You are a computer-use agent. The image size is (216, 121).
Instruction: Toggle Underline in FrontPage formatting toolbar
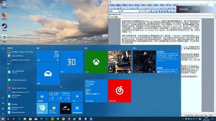pos(156,11)
